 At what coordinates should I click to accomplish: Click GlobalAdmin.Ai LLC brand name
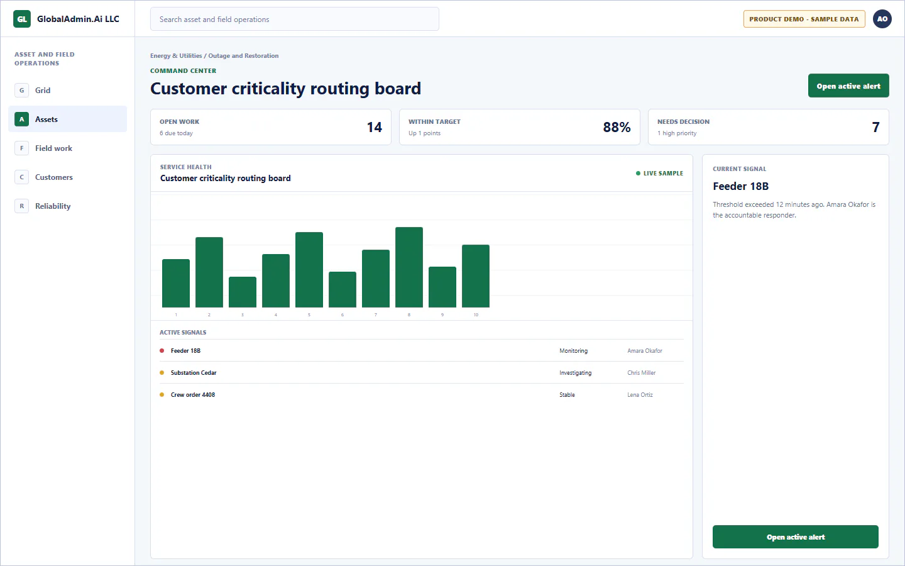[78, 19]
